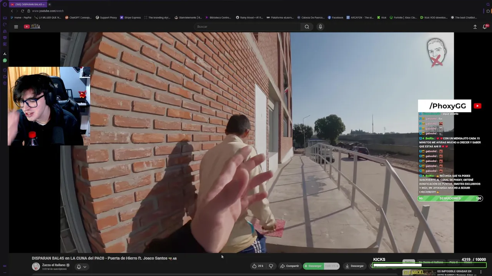
Task: Open Facebook bookmark
Action: point(336,17)
